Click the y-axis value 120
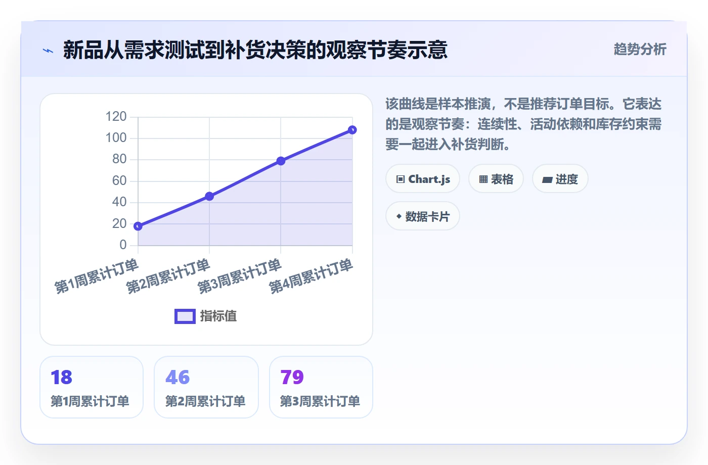Viewport: 708px width, 465px height. (x=116, y=117)
